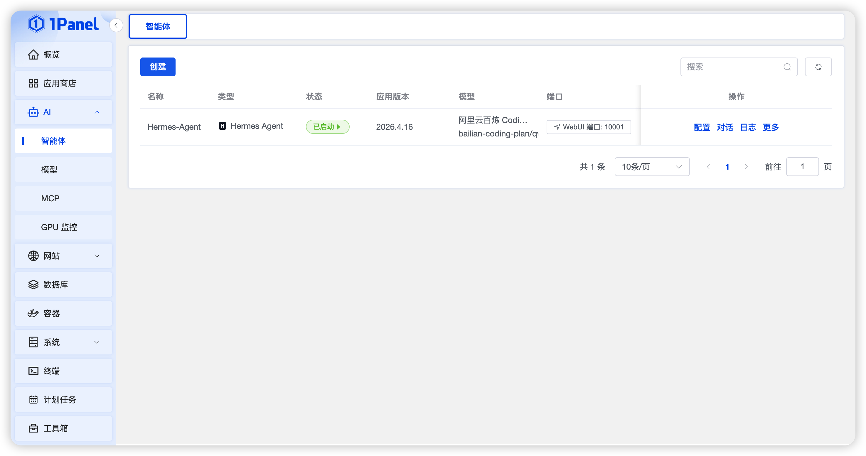Image resolution: width=866 pixels, height=456 pixels.
Task: Click the 名称 column header
Action: 155,97
